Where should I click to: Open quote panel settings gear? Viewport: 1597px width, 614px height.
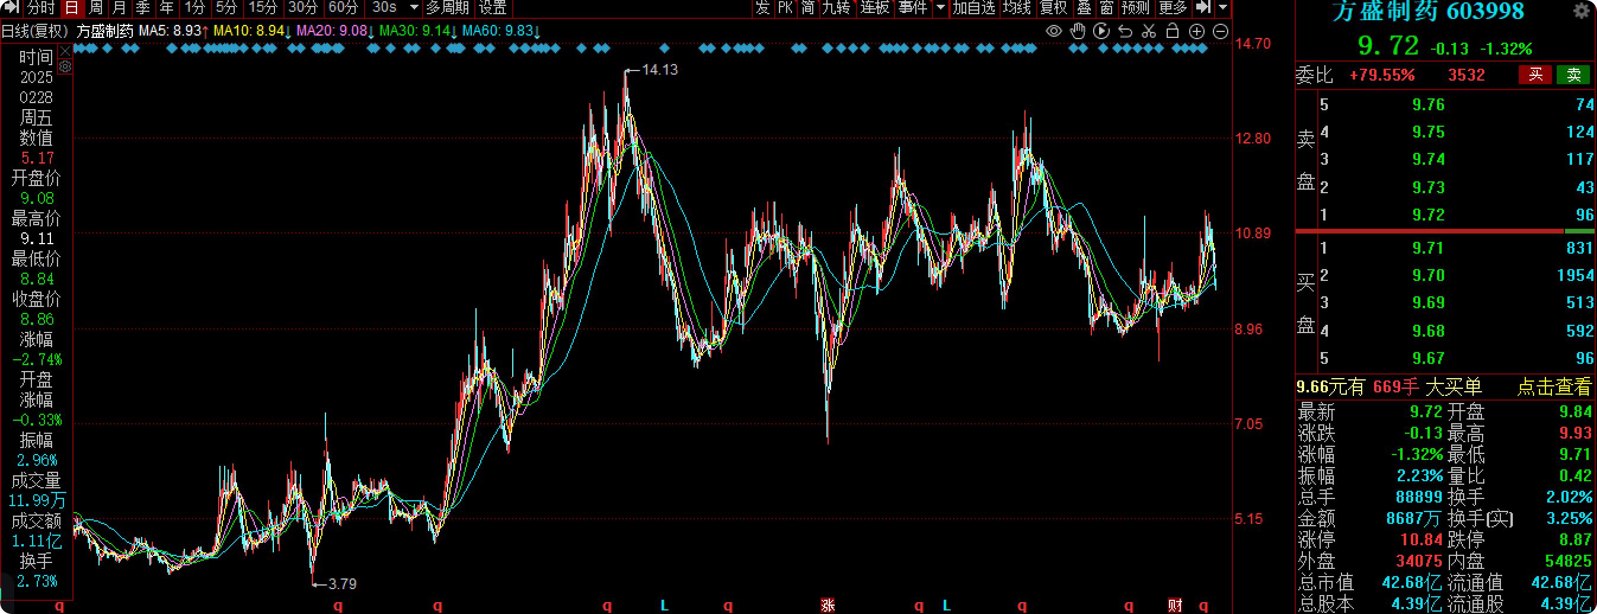1582,11
